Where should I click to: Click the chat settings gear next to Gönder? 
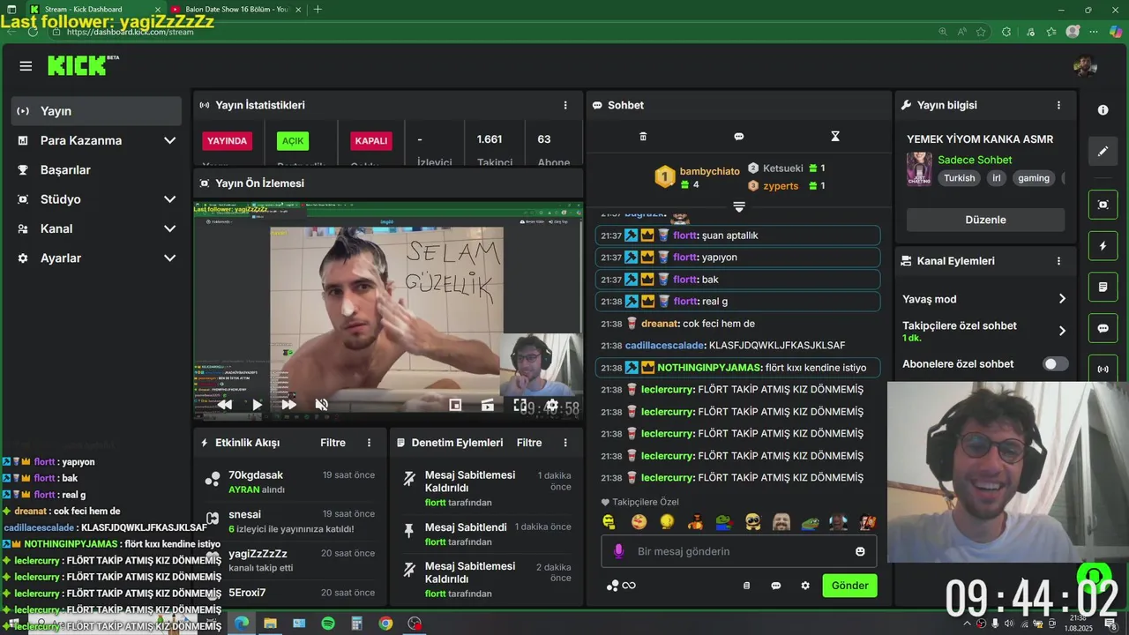pos(805,586)
